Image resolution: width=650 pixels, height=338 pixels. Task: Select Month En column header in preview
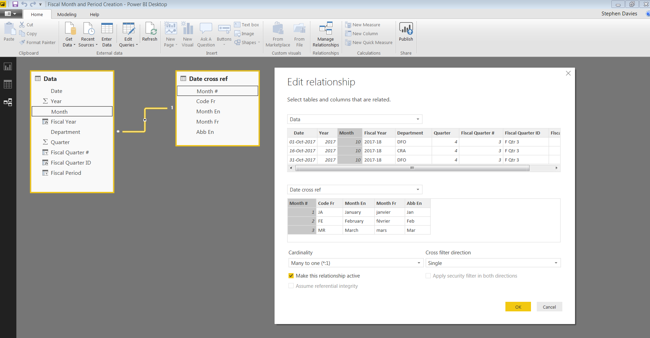tap(358, 203)
